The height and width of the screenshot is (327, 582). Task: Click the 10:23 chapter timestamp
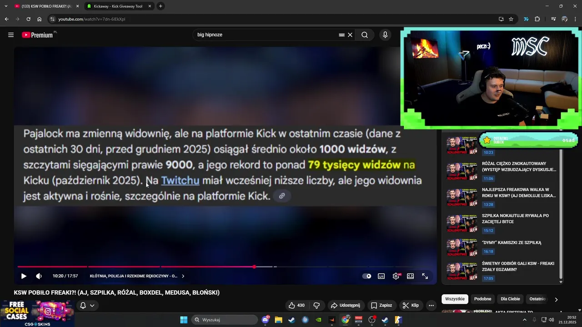(488, 153)
